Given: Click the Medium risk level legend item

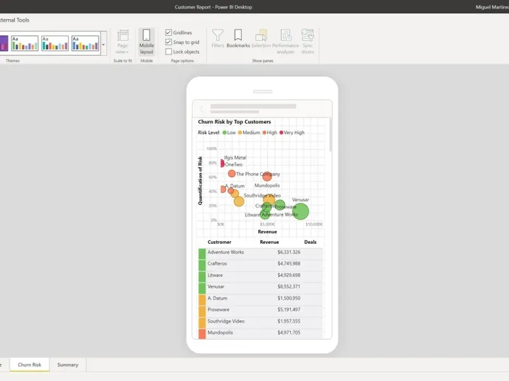Looking at the screenshot, I should coord(249,133).
